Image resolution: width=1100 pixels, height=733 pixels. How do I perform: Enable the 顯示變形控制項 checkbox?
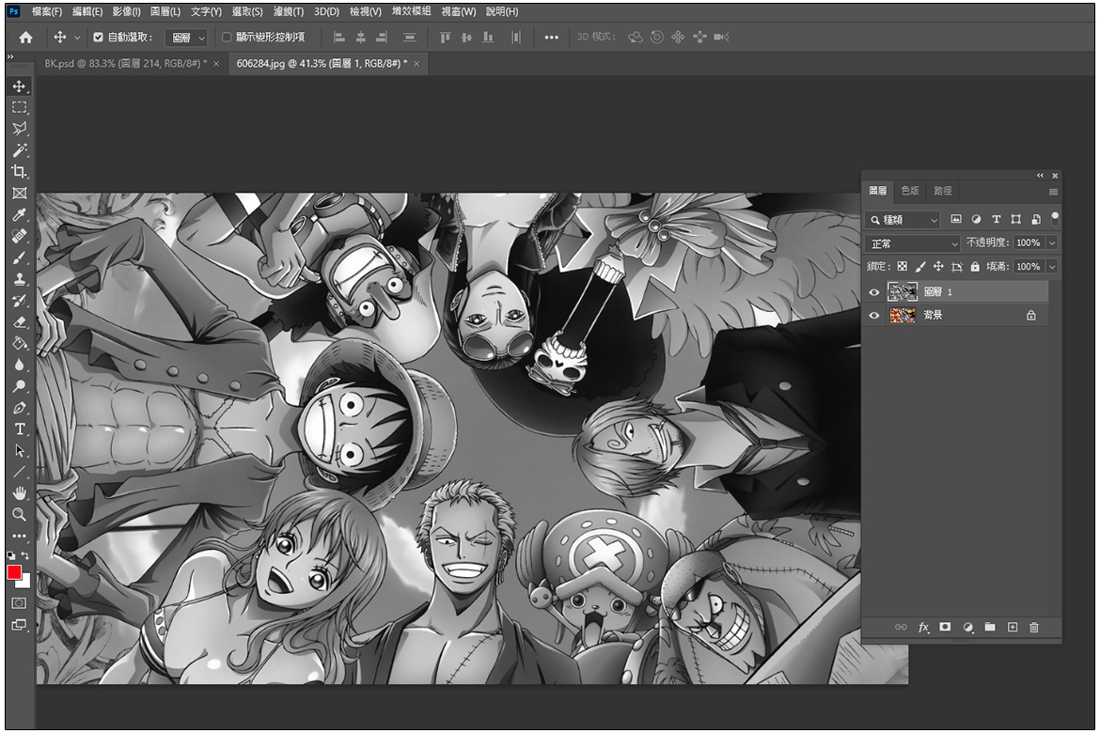[226, 38]
